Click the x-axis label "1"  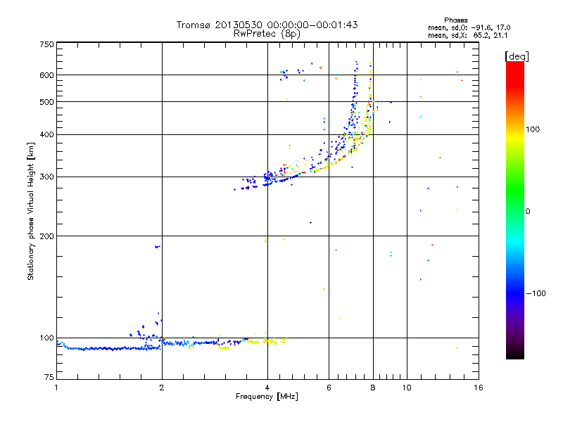coord(56,388)
